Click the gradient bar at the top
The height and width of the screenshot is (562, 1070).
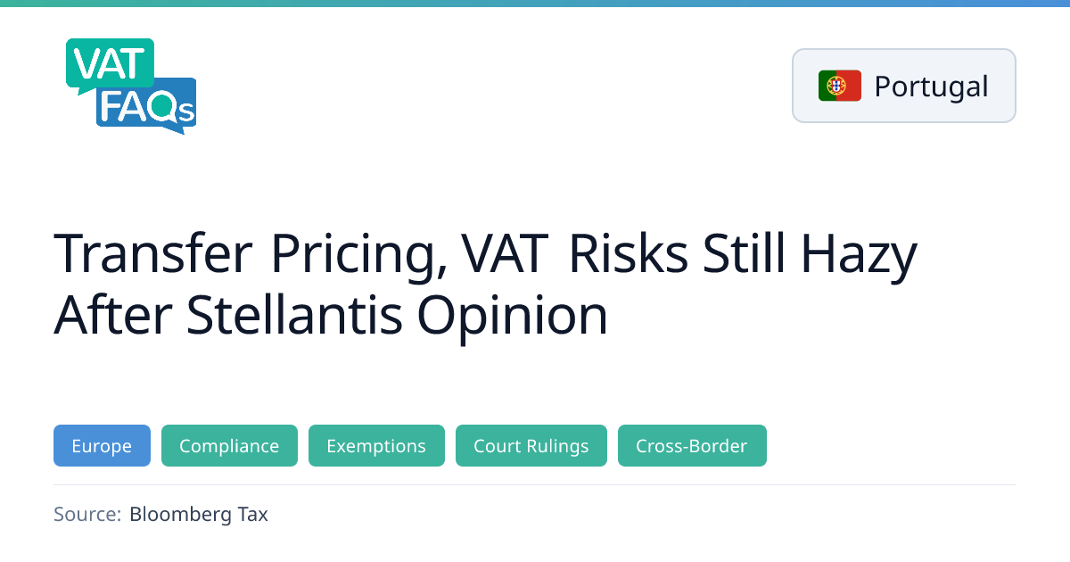(535, 4)
